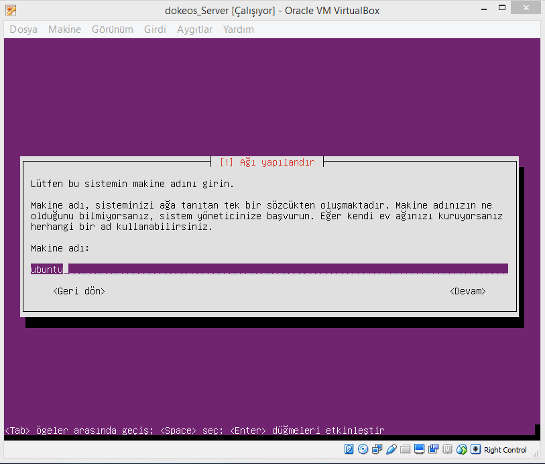The height and width of the screenshot is (464, 545).
Task: Click 'Lütfen bu sistemin makine adını girin.' text
Action: 132,184
